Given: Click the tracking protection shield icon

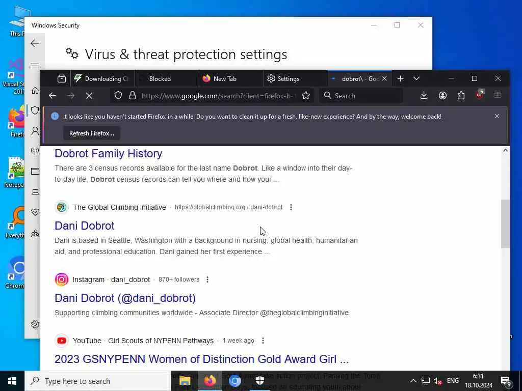Looking at the screenshot, I should click(x=118, y=96).
